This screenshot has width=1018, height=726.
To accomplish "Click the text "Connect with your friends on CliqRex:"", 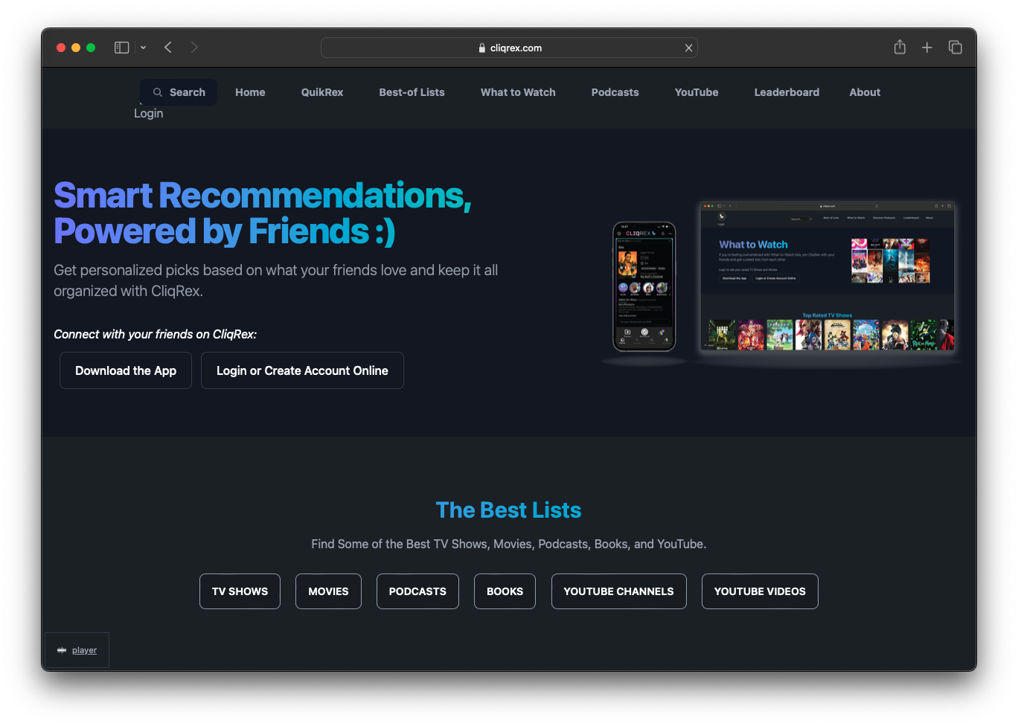I will pos(155,334).
